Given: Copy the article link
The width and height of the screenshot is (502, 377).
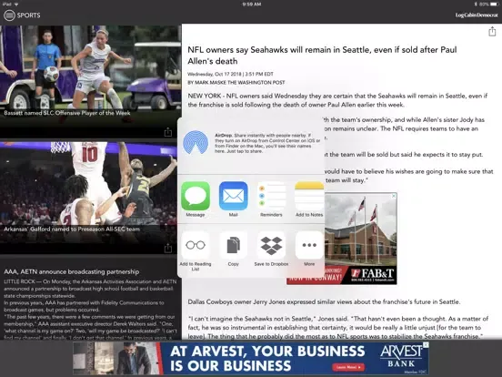Looking at the screenshot, I should [x=234, y=245].
